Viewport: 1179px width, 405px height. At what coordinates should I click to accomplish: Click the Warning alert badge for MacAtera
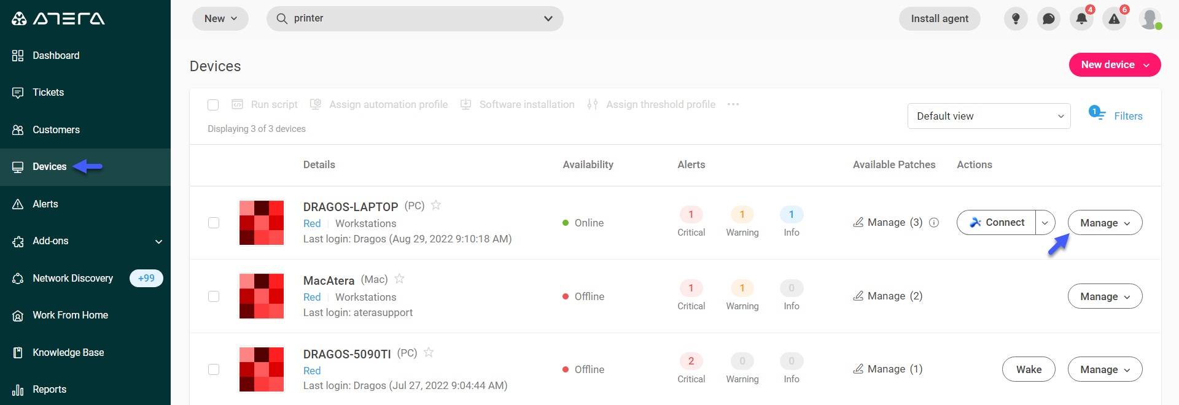coord(742,288)
